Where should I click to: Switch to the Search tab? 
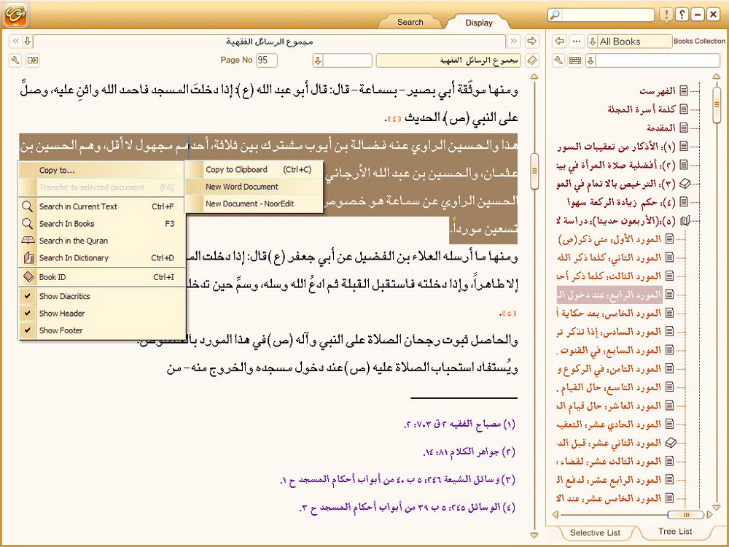410,22
